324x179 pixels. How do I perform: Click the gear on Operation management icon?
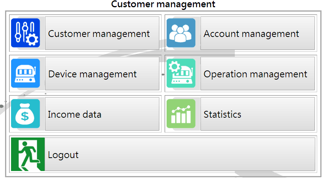pos(175,67)
